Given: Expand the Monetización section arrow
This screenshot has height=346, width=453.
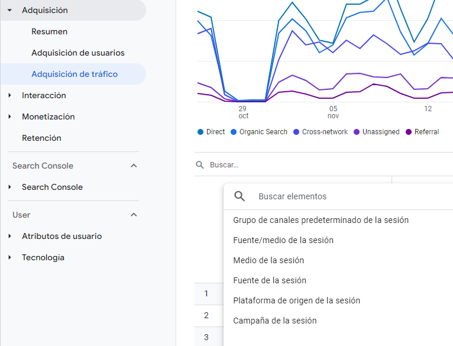Looking at the screenshot, I should click(9, 117).
